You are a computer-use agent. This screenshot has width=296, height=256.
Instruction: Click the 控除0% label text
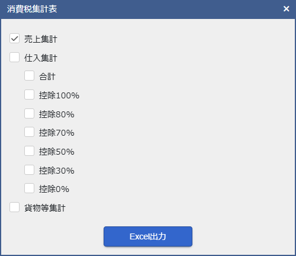tap(54, 189)
